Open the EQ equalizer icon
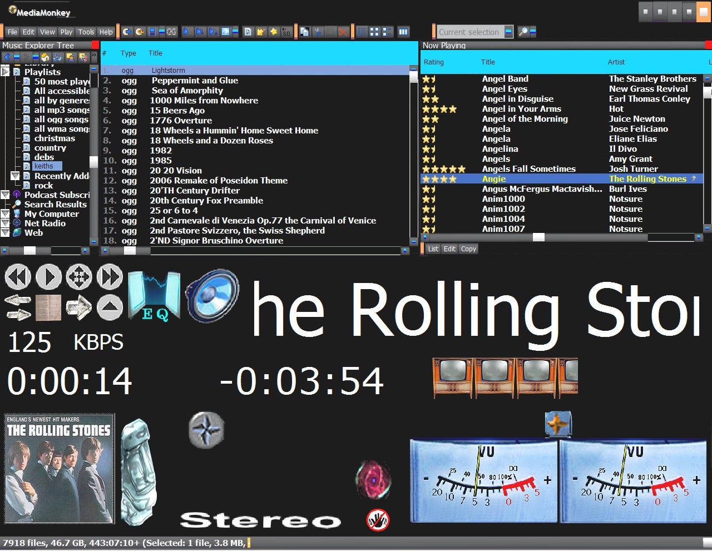The height and width of the screenshot is (551, 712). (154, 296)
